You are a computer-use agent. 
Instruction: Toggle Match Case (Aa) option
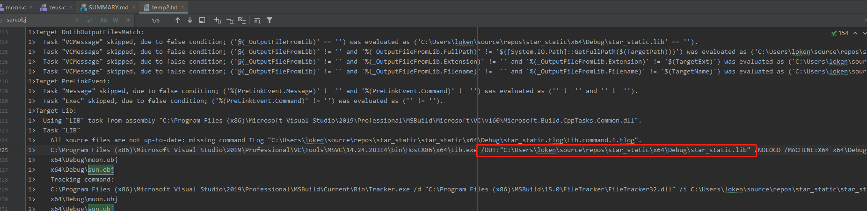click(x=103, y=20)
